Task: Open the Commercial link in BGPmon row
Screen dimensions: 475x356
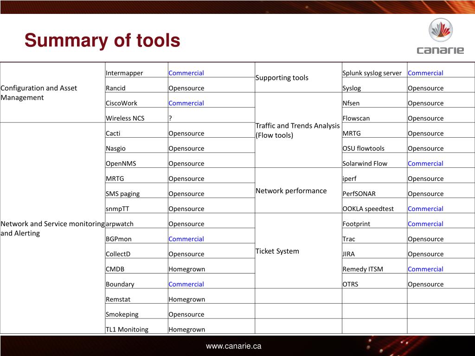Action: click(x=186, y=239)
